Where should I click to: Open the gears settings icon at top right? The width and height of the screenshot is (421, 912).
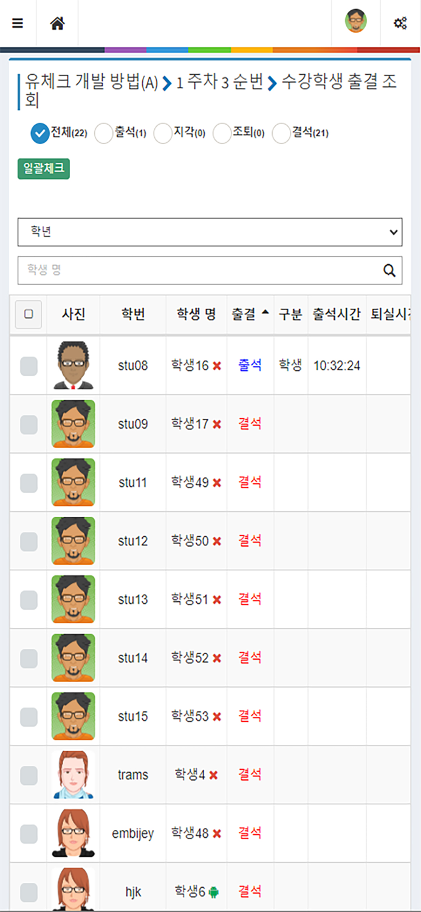tap(400, 22)
